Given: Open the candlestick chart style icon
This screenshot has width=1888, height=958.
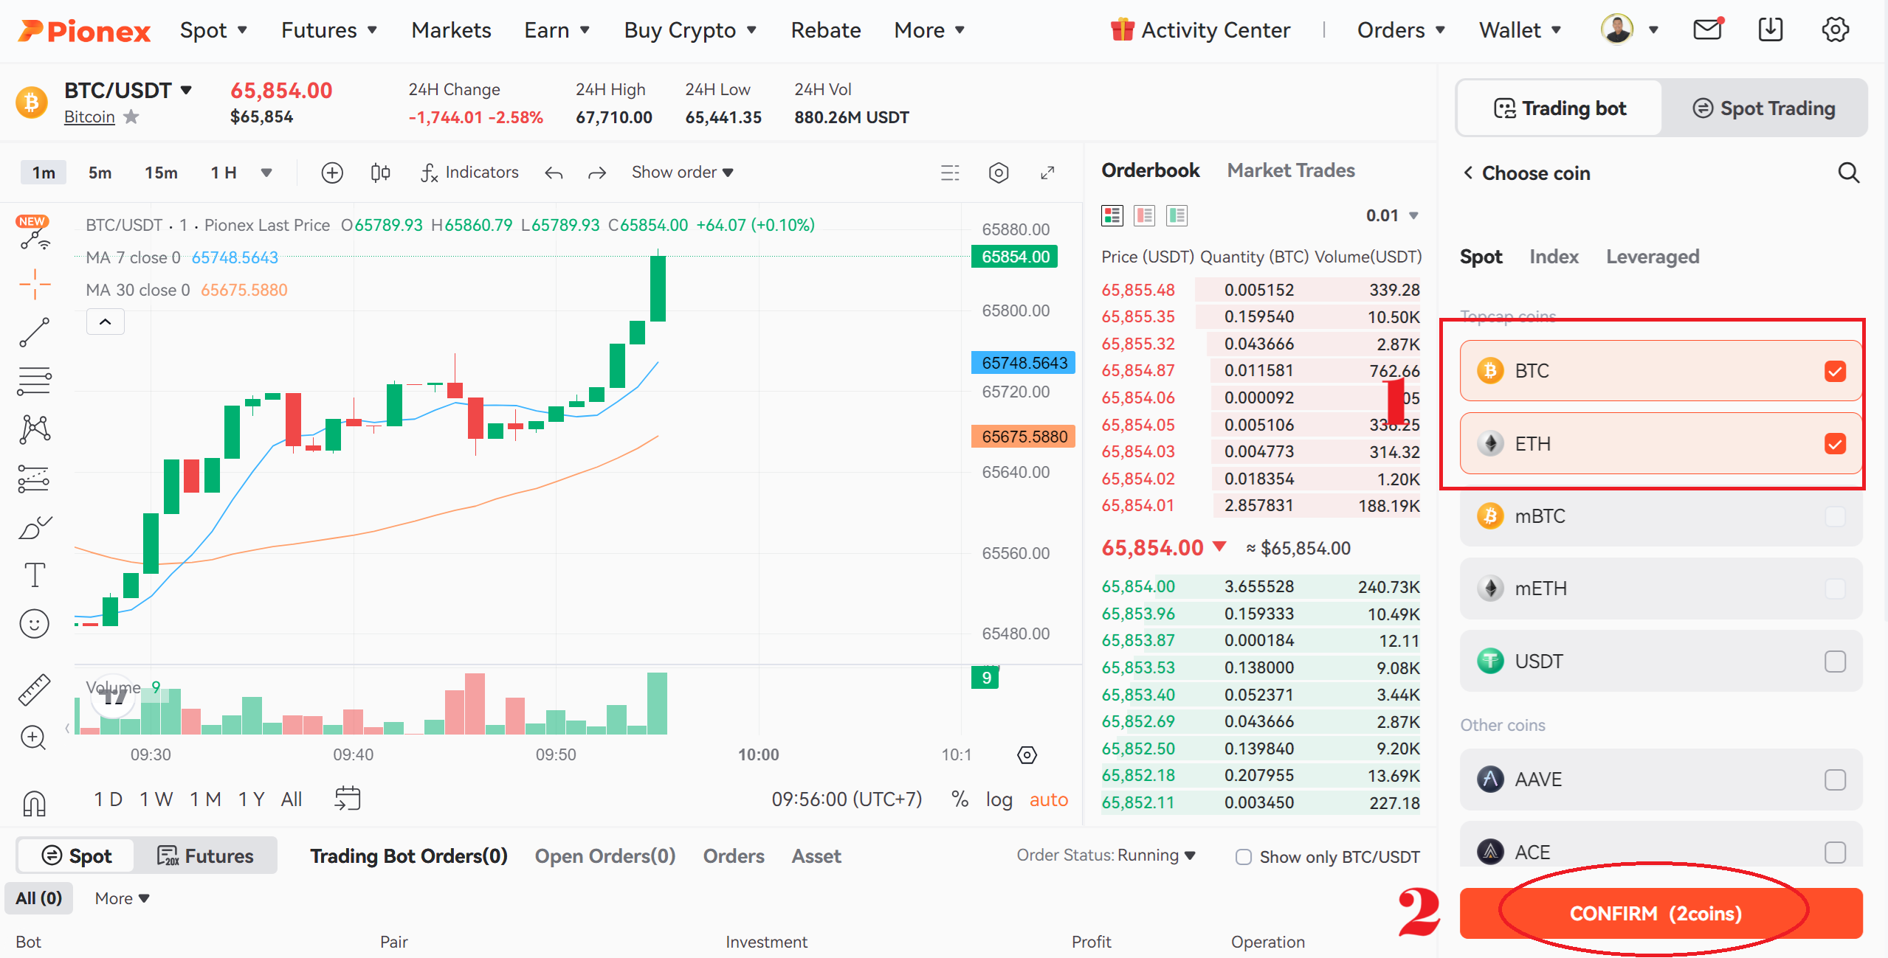Looking at the screenshot, I should pyautogui.click(x=380, y=173).
